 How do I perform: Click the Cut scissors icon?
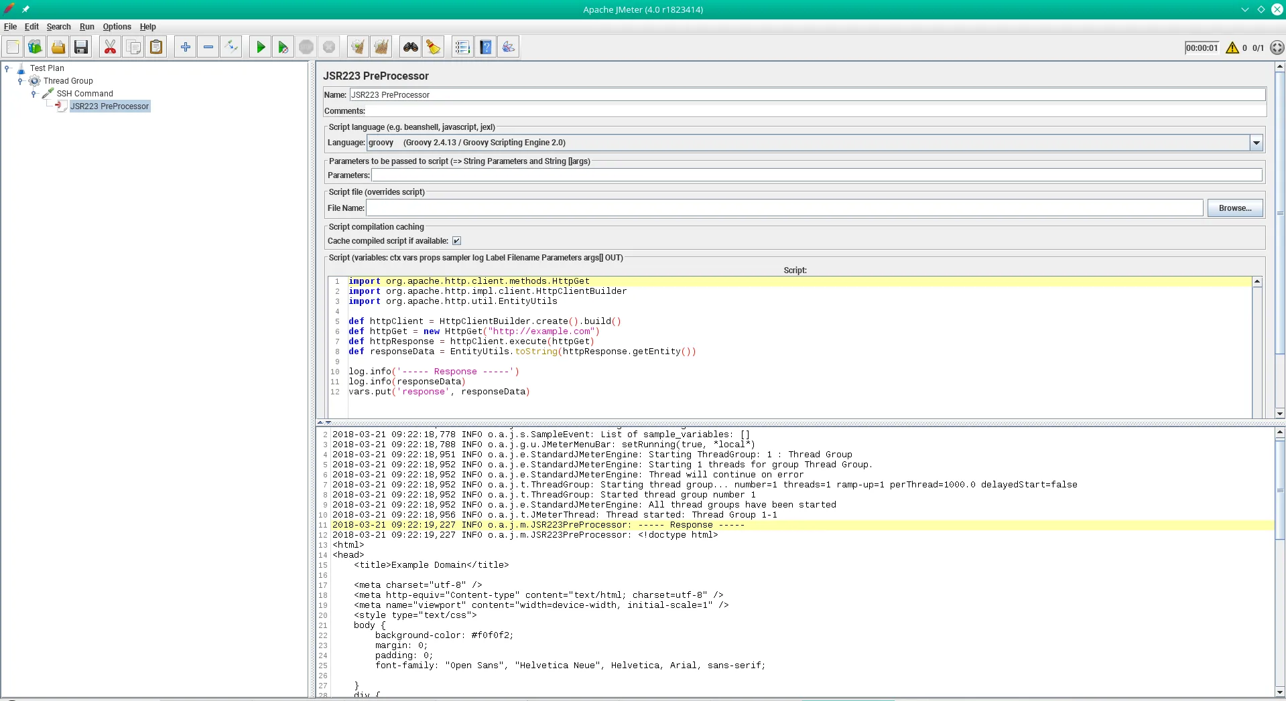(x=110, y=47)
